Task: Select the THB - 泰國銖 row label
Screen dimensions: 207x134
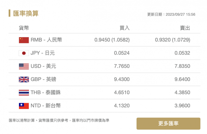Action: (46, 92)
